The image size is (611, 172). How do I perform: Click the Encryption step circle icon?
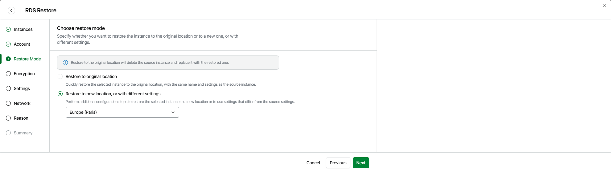[8, 74]
